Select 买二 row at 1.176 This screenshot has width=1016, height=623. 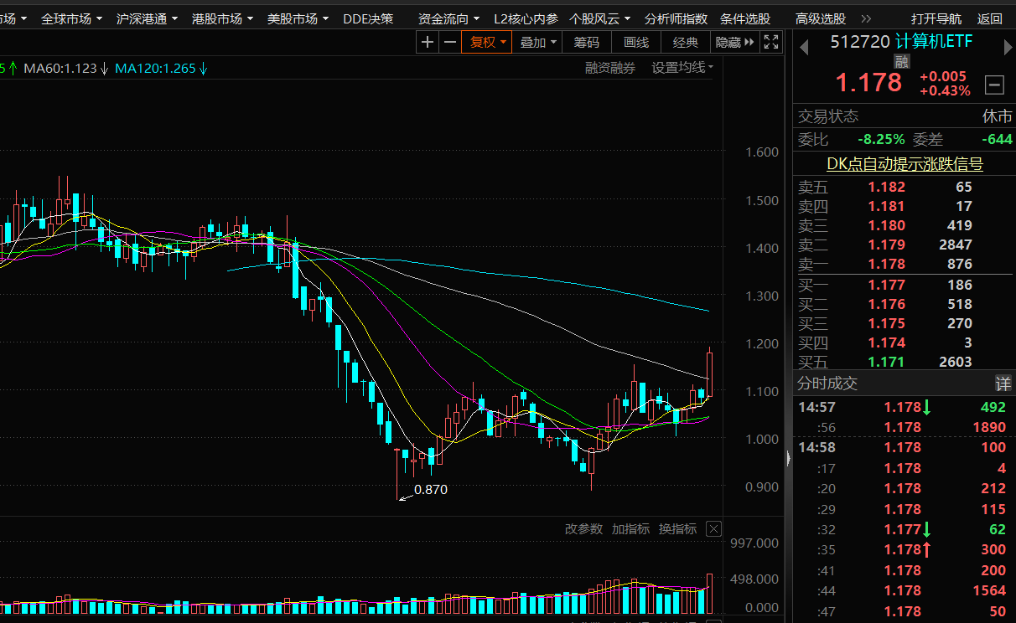905,304
